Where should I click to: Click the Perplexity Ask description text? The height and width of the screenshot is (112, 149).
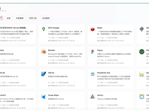[114, 78]
